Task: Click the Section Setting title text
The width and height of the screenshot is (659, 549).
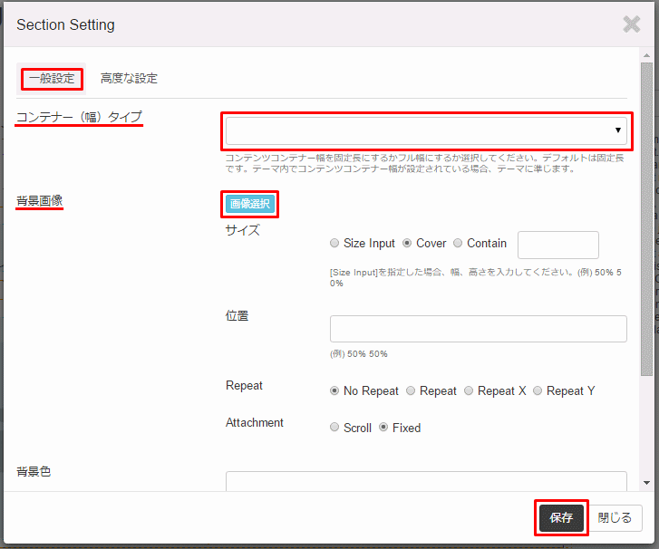Action: [x=65, y=24]
